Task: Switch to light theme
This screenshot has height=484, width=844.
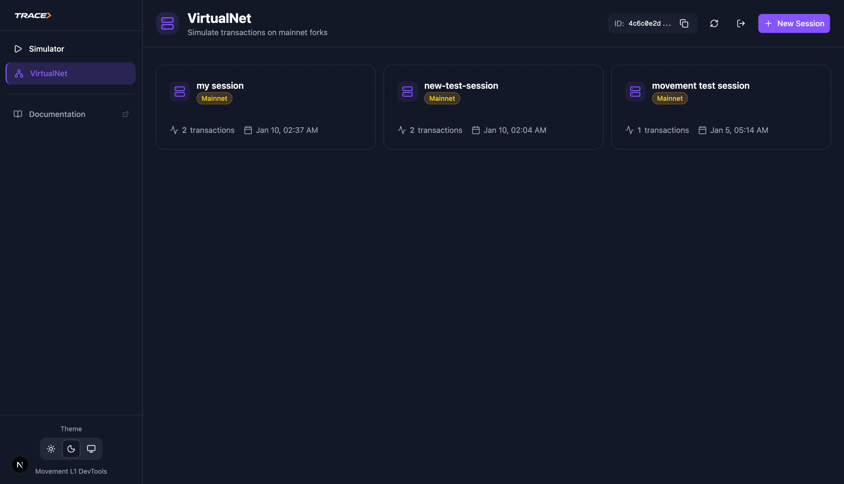Action: pos(51,449)
